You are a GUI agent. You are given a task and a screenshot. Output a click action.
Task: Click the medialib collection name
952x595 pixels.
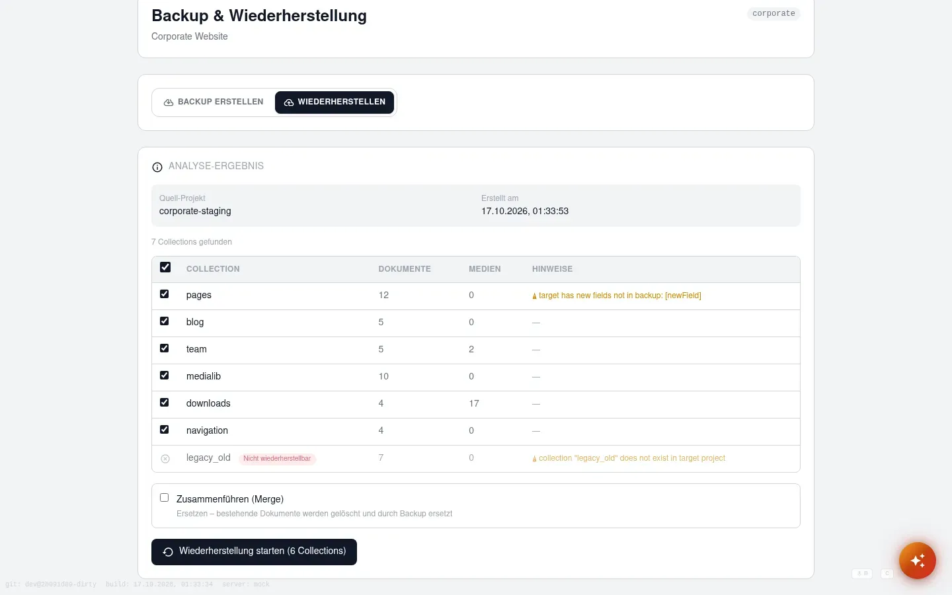tap(204, 376)
